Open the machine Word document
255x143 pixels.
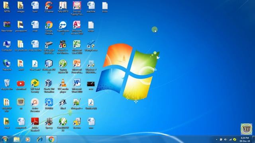click(91, 7)
